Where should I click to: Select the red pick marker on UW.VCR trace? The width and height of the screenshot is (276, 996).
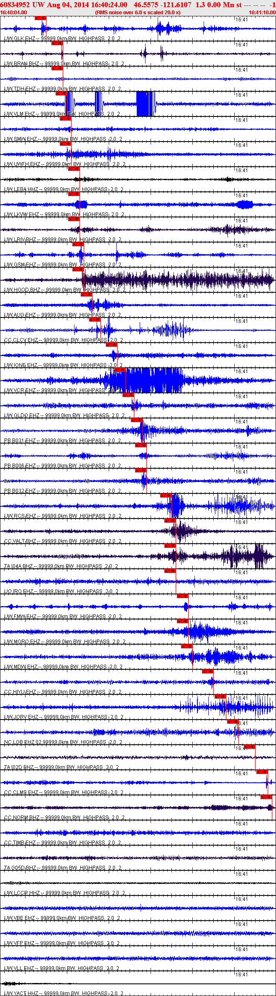point(120,370)
